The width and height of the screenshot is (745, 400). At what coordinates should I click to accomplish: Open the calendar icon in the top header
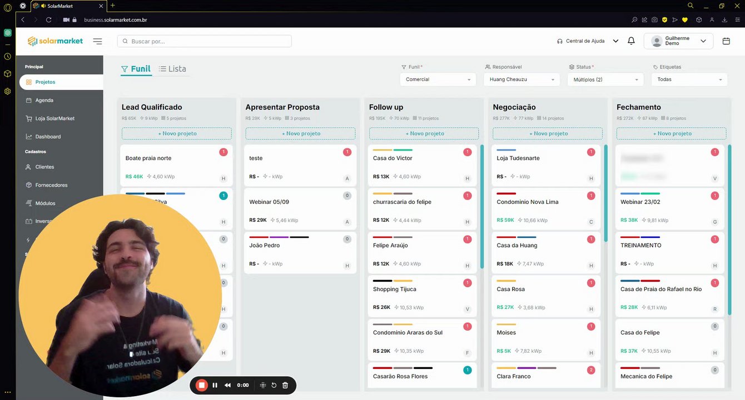pyautogui.click(x=726, y=41)
